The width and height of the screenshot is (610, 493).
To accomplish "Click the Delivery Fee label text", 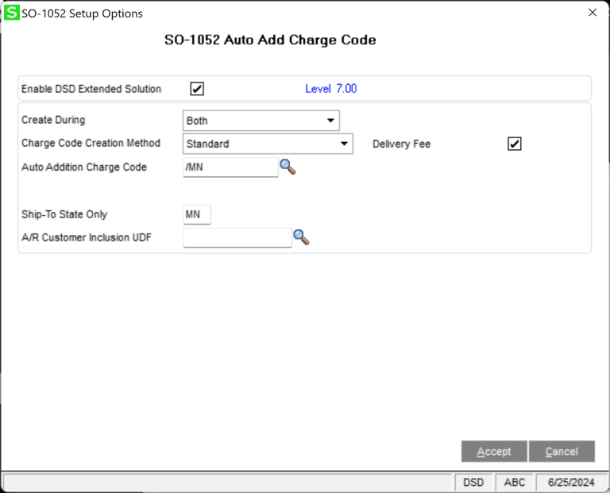I will [x=401, y=144].
